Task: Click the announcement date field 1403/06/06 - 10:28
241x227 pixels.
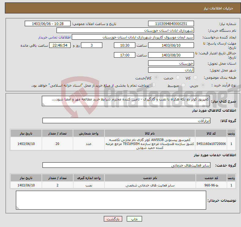Action: [x=48, y=23]
